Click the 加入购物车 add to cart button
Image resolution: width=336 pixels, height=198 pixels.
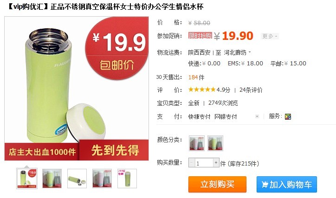pyautogui.click(x=286, y=184)
